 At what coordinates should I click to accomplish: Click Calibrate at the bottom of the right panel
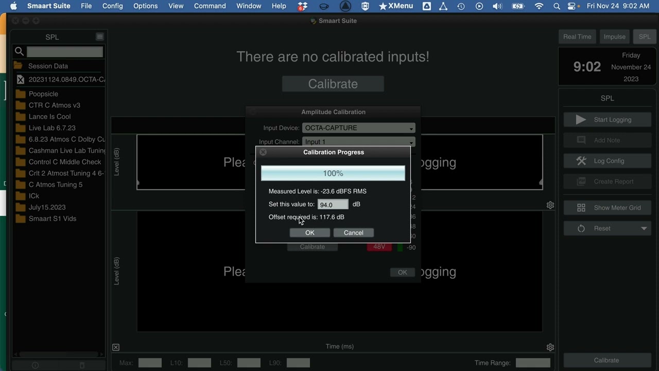tap(606, 360)
